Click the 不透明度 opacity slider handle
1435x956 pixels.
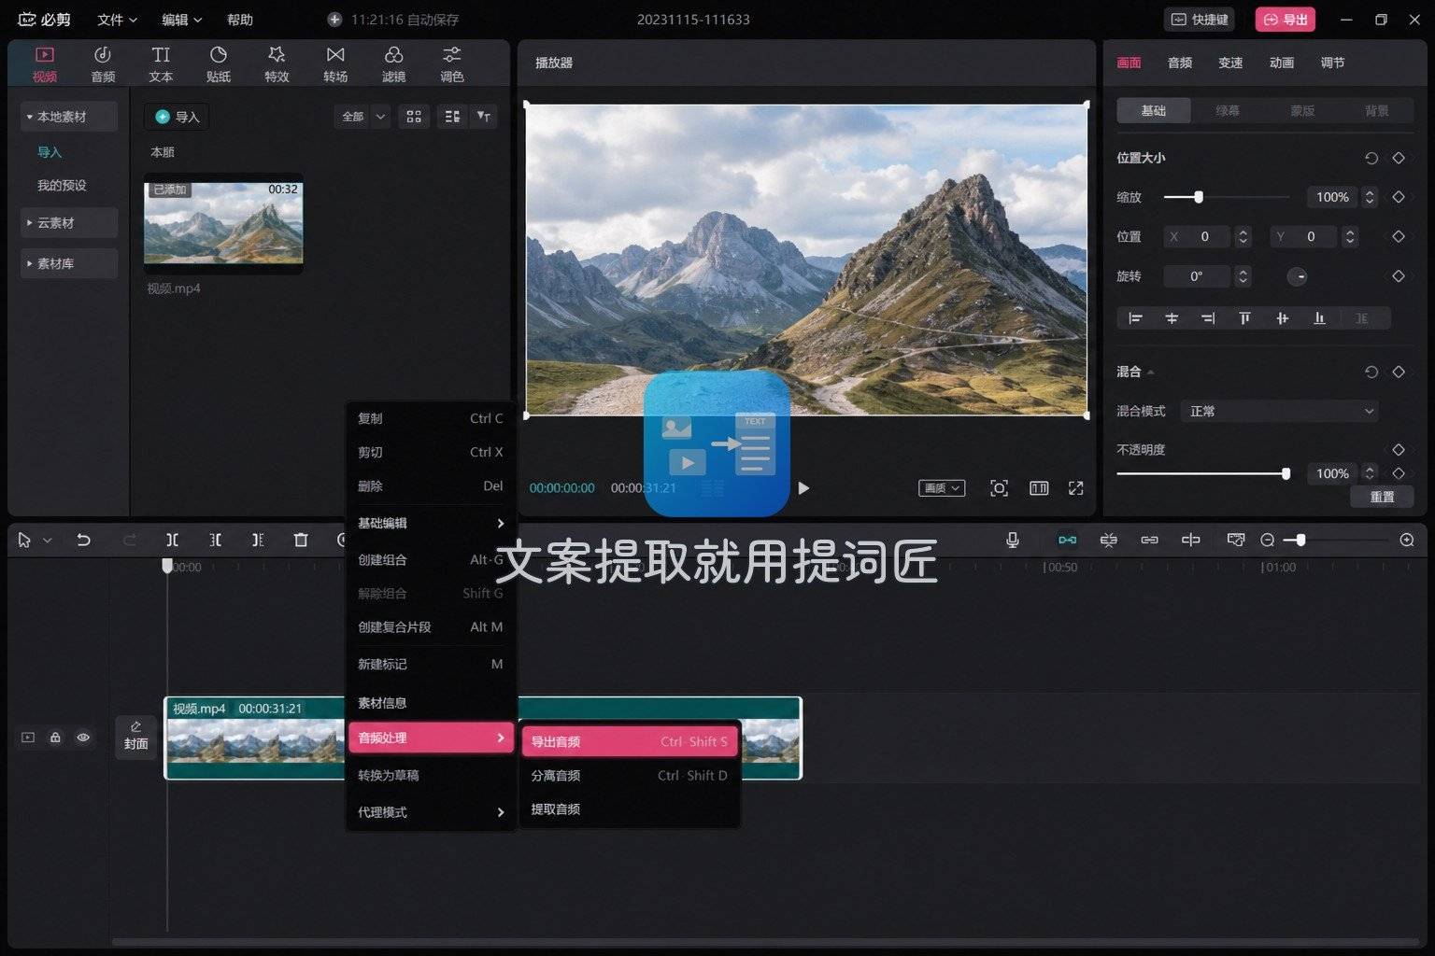(1286, 474)
